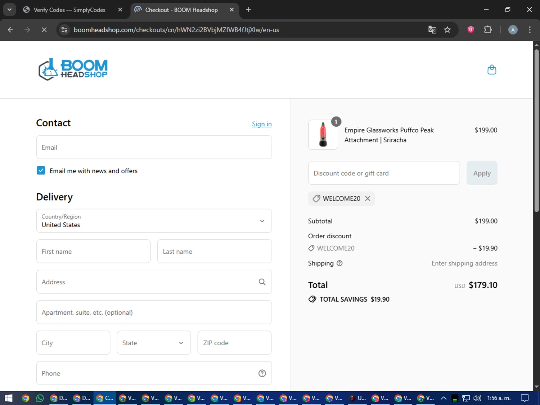540x405 pixels.
Task: Click the Last name field
Action: (x=215, y=251)
